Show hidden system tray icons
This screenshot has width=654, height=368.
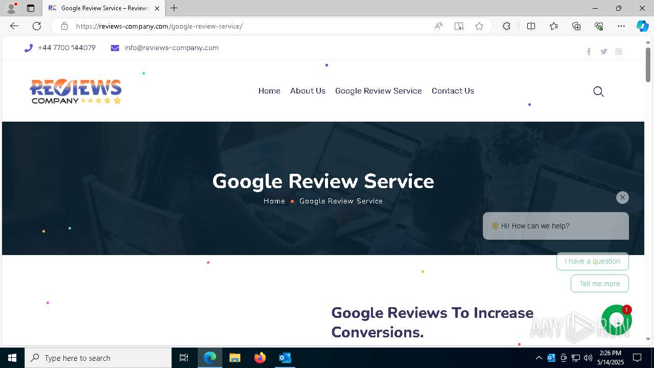point(539,358)
